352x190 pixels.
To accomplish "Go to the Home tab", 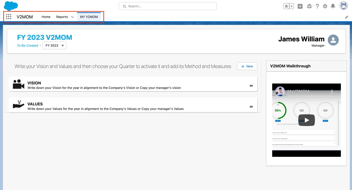I will pos(46,17).
